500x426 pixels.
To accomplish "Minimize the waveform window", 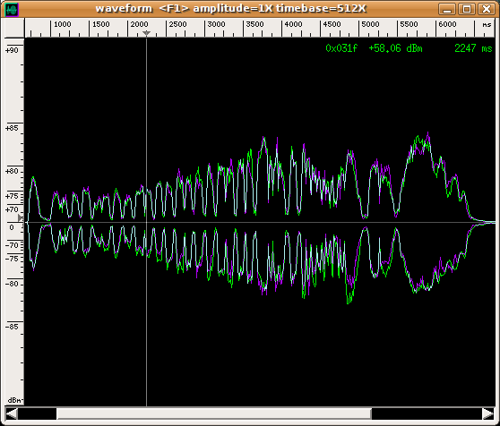I will point(447,9).
